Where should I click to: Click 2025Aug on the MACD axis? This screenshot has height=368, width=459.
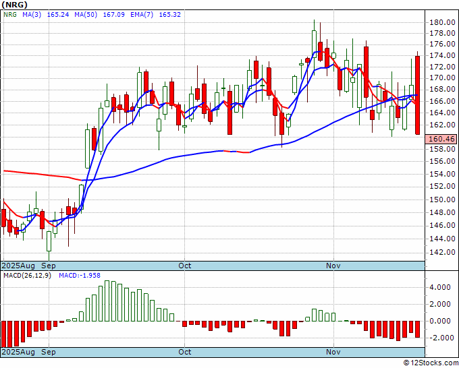pos(18,352)
